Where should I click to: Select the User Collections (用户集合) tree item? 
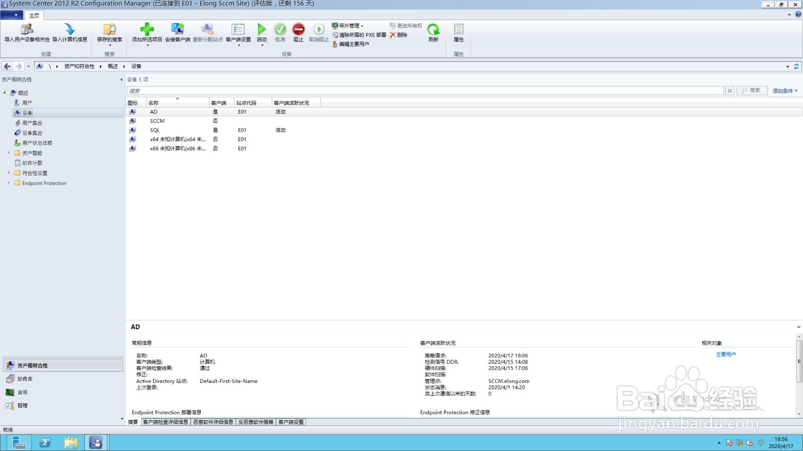[x=32, y=123]
